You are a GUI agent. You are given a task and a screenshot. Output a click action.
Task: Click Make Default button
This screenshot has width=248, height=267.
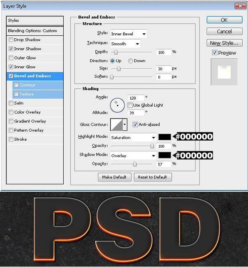pyautogui.click(x=115, y=177)
